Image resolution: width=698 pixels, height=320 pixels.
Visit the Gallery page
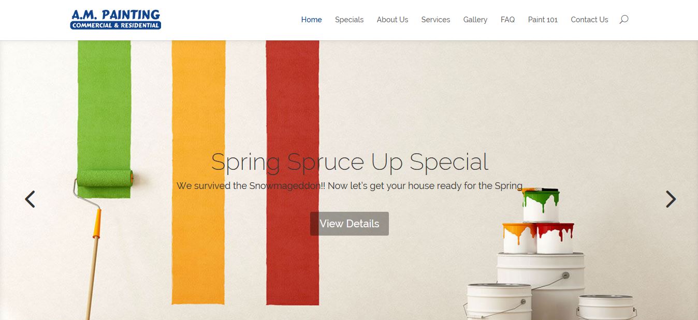coord(475,20)
